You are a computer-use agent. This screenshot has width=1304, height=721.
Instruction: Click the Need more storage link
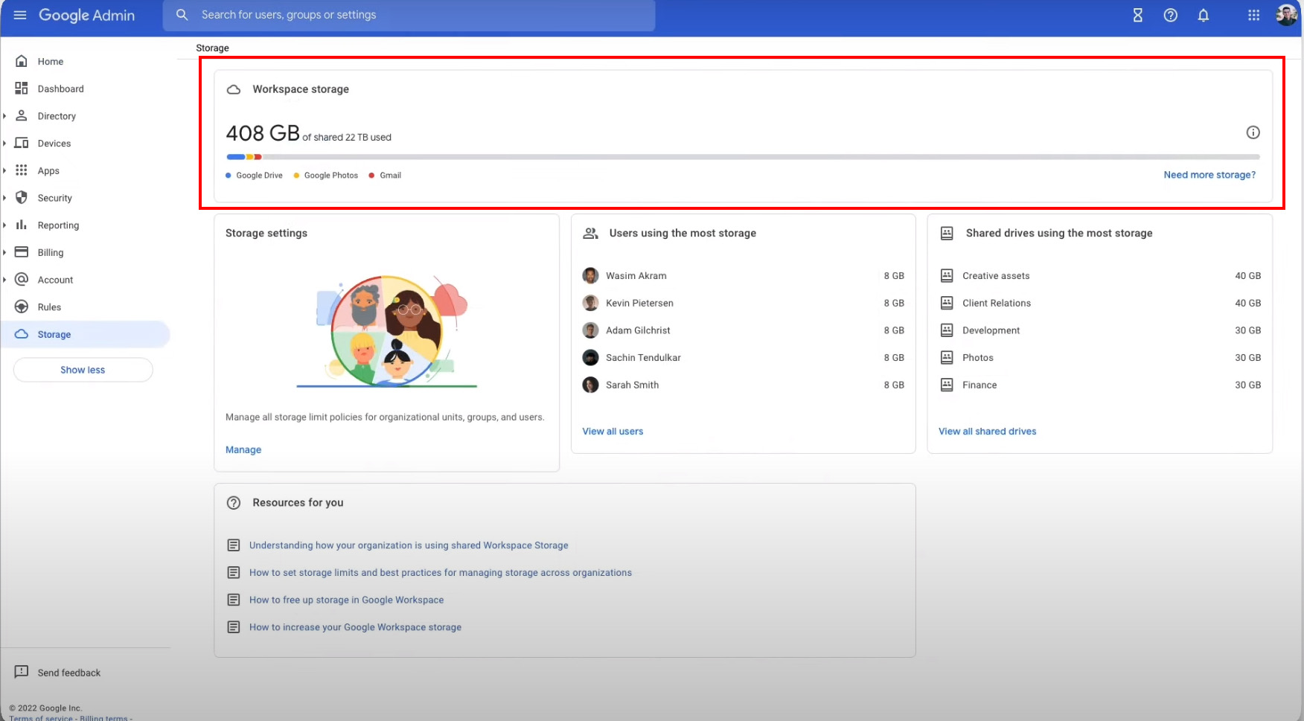1209,175
